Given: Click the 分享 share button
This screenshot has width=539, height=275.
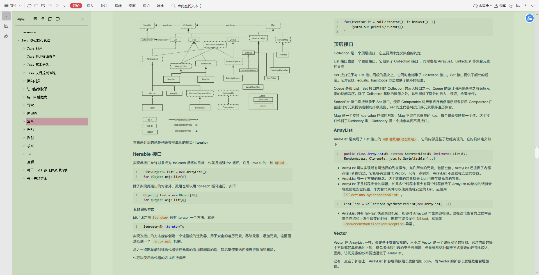Looking at the screenshot, I should (500, 6).
